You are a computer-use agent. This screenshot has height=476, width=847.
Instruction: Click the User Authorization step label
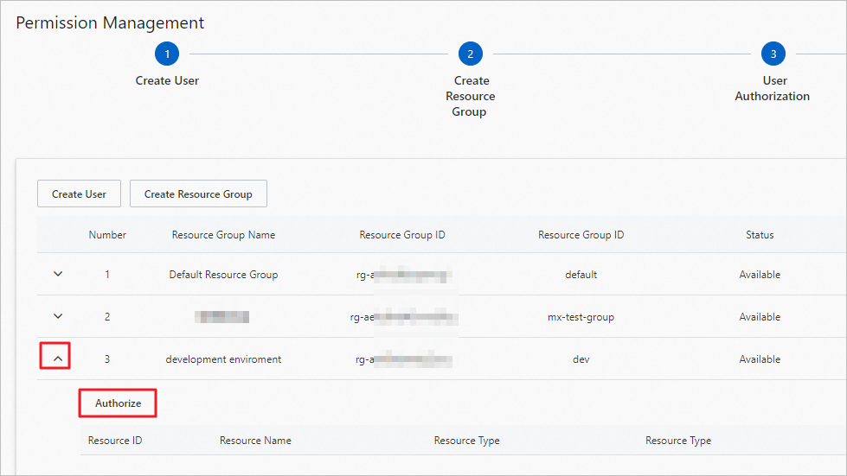(x=773, y=88)
